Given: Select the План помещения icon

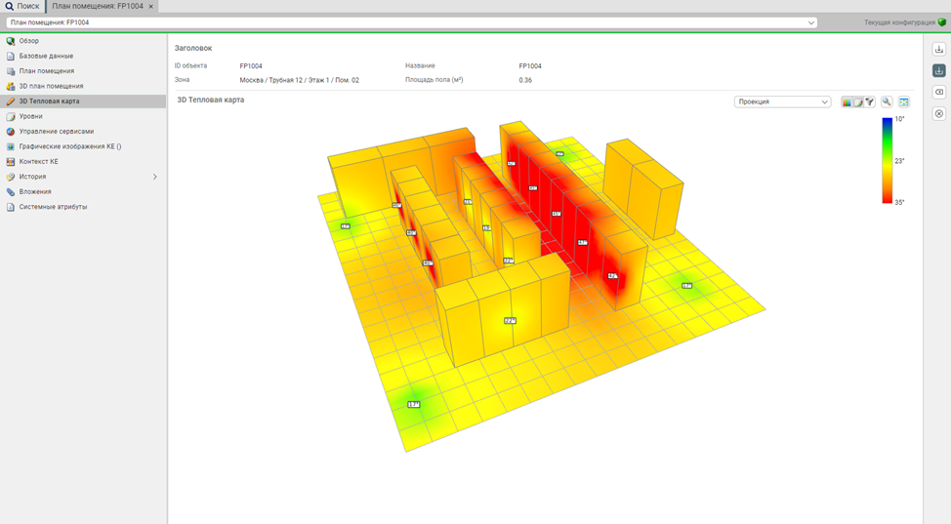Looking at the screenshot, I should click(x=11, y=71).
